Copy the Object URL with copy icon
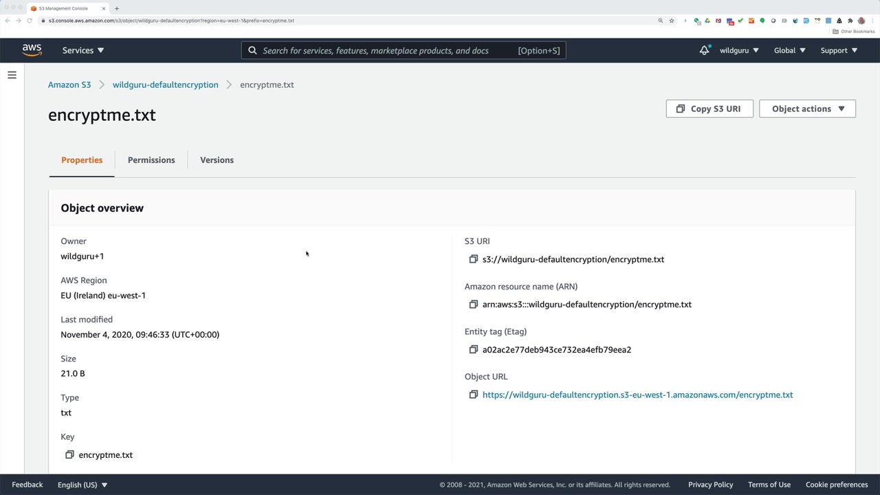 473,395
